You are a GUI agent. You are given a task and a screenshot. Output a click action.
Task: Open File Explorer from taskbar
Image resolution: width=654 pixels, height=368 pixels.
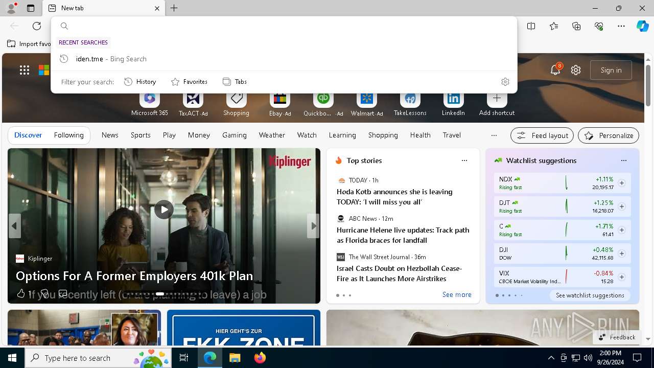point(235,358)
